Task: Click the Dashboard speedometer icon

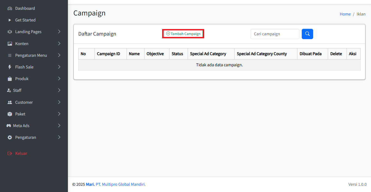Action: pyautogui.click(x=10, y=8)
